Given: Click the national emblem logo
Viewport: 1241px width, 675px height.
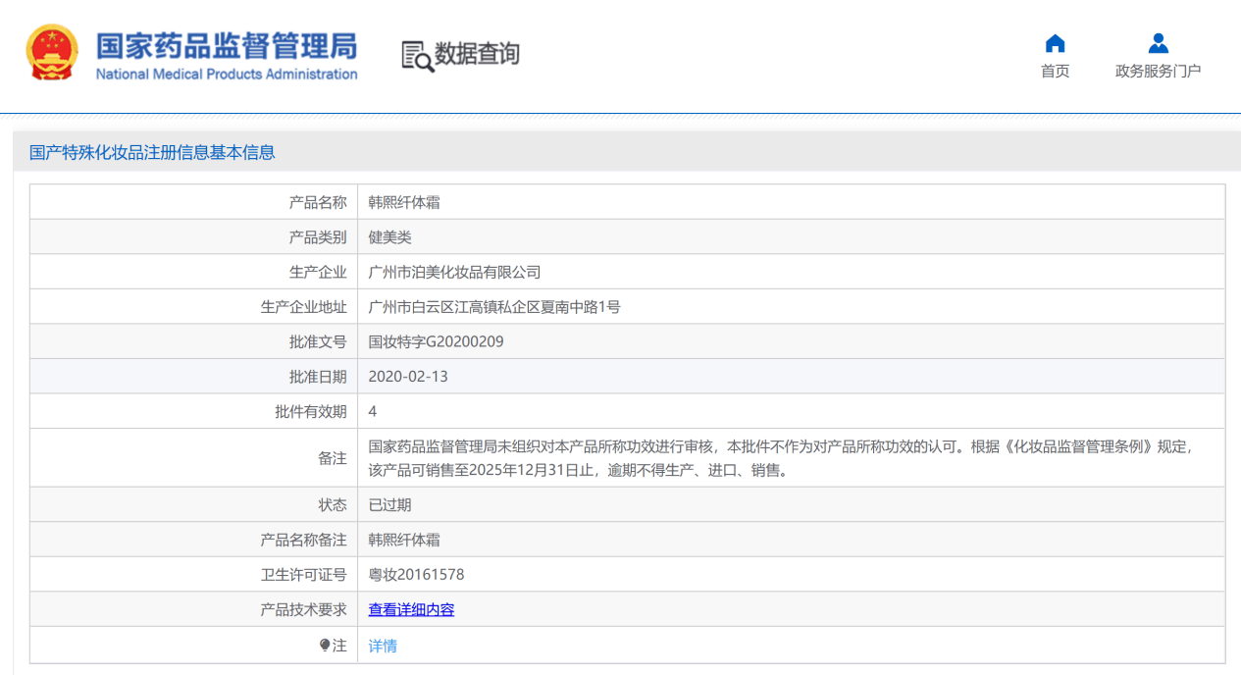Looking at the screenshot, I should [x=52, y=53].
